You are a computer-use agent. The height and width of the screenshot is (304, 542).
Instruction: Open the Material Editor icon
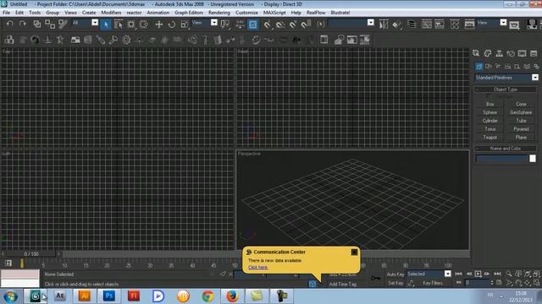click(x=455, y=24)
